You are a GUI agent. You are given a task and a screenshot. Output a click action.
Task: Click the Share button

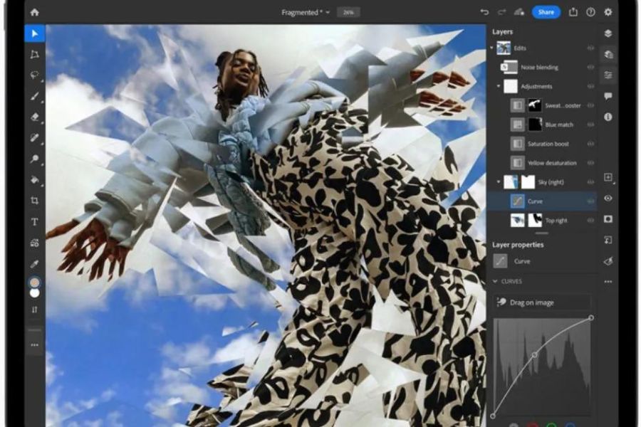point(546,12)
